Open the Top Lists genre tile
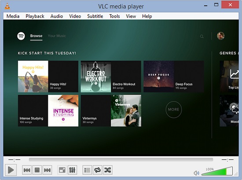Viewport: 242px width, 180px height. point(229,77)
